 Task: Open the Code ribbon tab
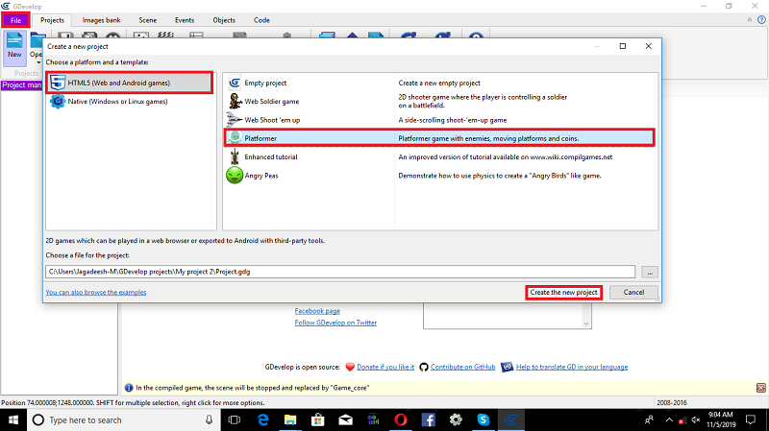point(261,20)
